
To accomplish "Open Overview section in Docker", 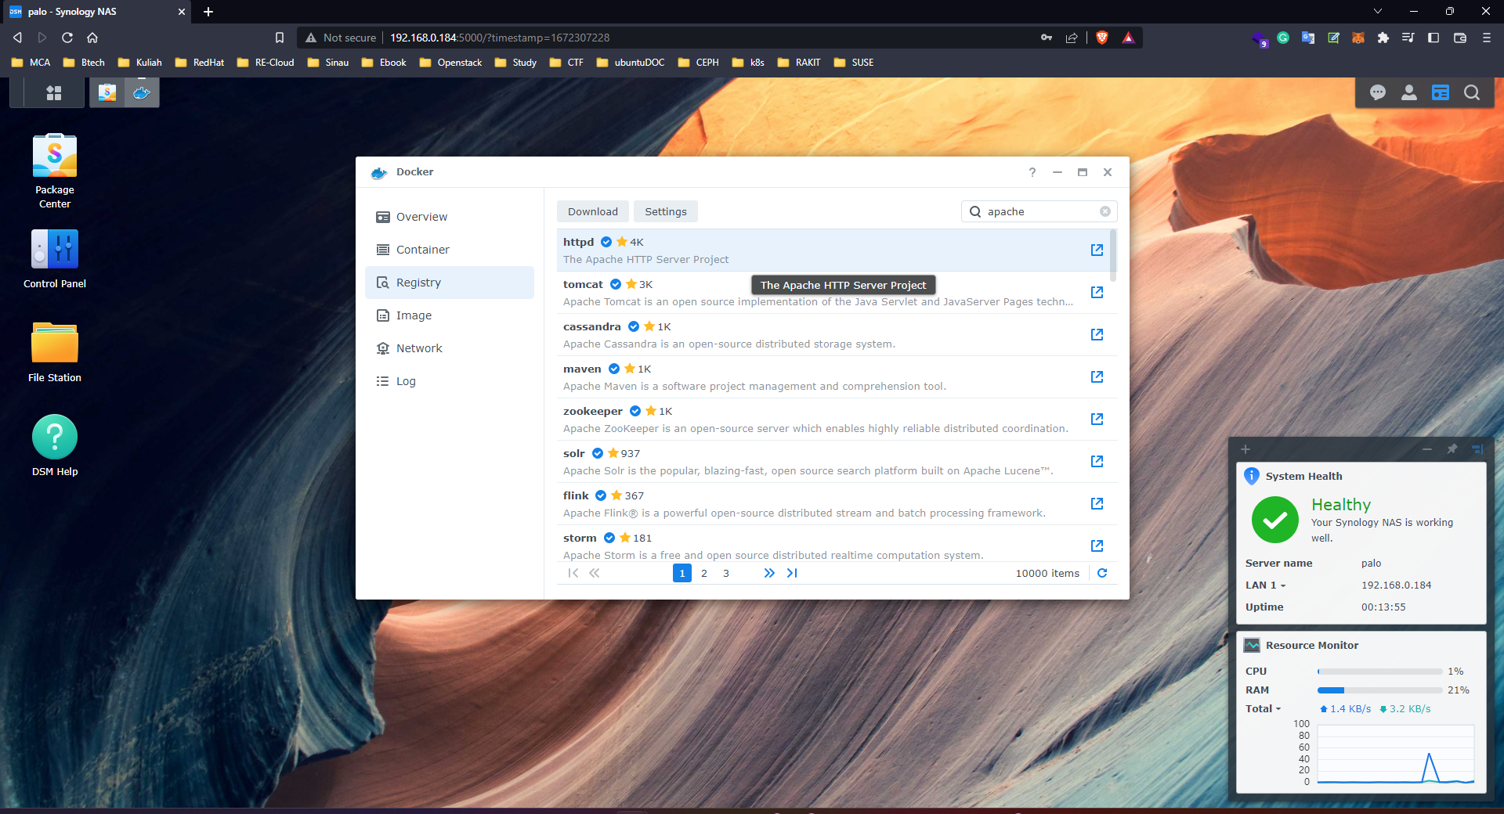I will [x=450, y=217].
